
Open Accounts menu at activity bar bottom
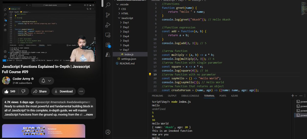[x=108, y=132]
